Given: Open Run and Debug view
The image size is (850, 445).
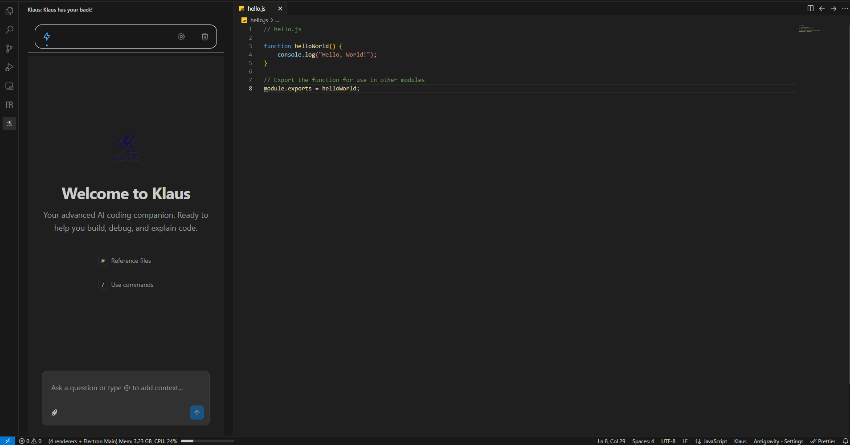Looking at the screenshot, I should coord(9,67).
